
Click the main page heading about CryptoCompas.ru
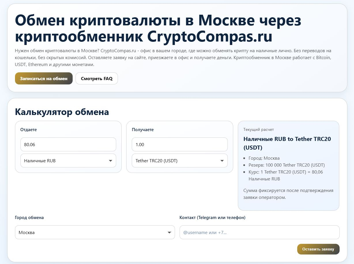pos(158,28)
